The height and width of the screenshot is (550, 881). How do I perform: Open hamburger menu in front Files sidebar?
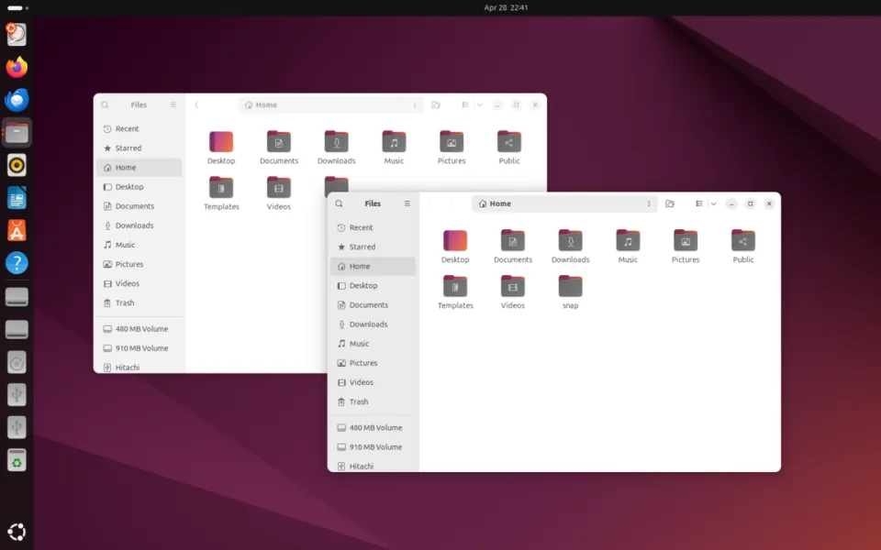click(407, 203)
